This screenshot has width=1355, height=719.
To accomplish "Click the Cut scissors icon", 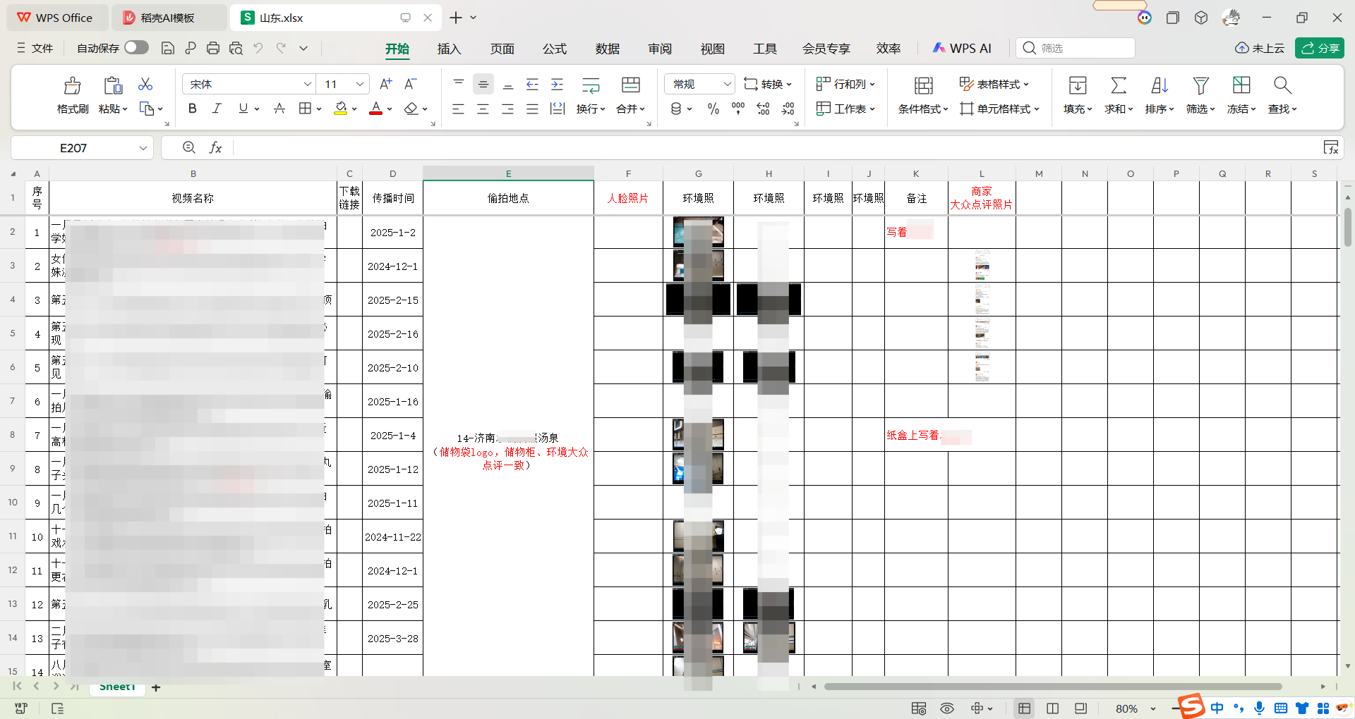I will pos(145,84).
